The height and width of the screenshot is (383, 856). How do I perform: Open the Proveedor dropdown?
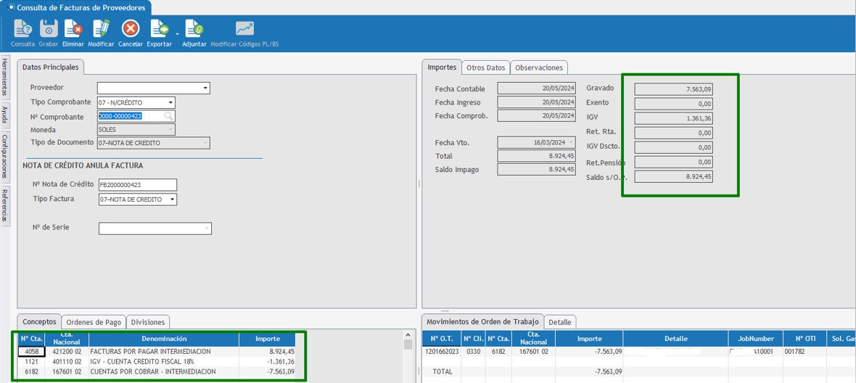click(205, 88)
